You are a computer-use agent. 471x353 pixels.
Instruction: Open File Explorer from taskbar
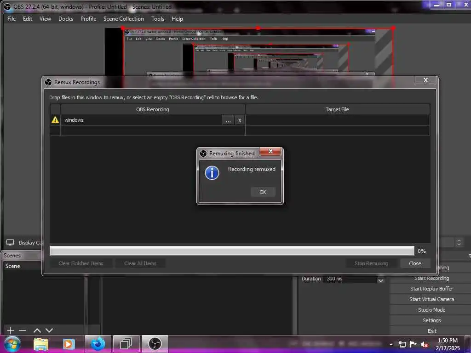click(x=41, y=344)
